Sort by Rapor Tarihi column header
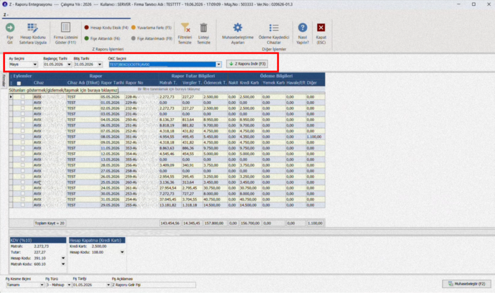This screenshot has width=495, height=293. (x=112, y=83)
